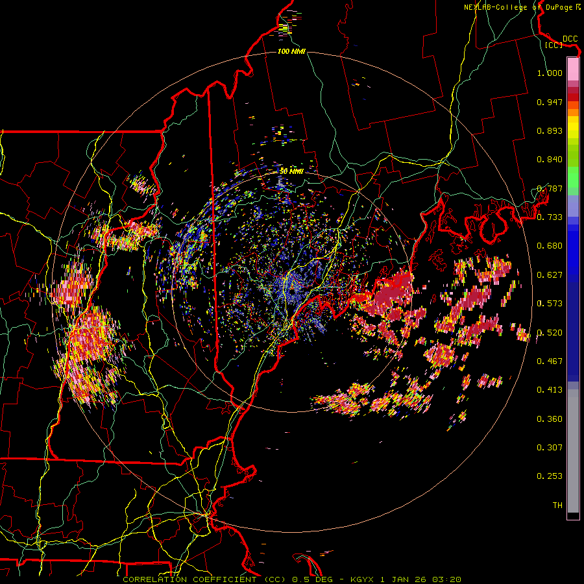Screen dimensions: 584x584
Task: Select the 0.840 scale value
Action: pyautogui.click(x=550, y=160)
